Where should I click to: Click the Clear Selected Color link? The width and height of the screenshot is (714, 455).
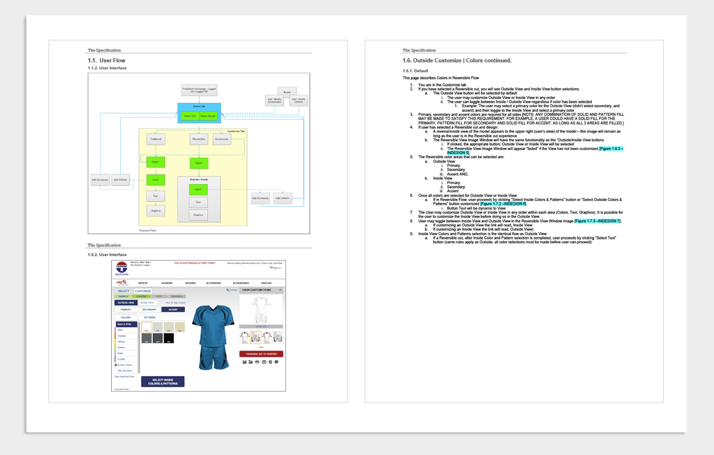tap(124, 377)
